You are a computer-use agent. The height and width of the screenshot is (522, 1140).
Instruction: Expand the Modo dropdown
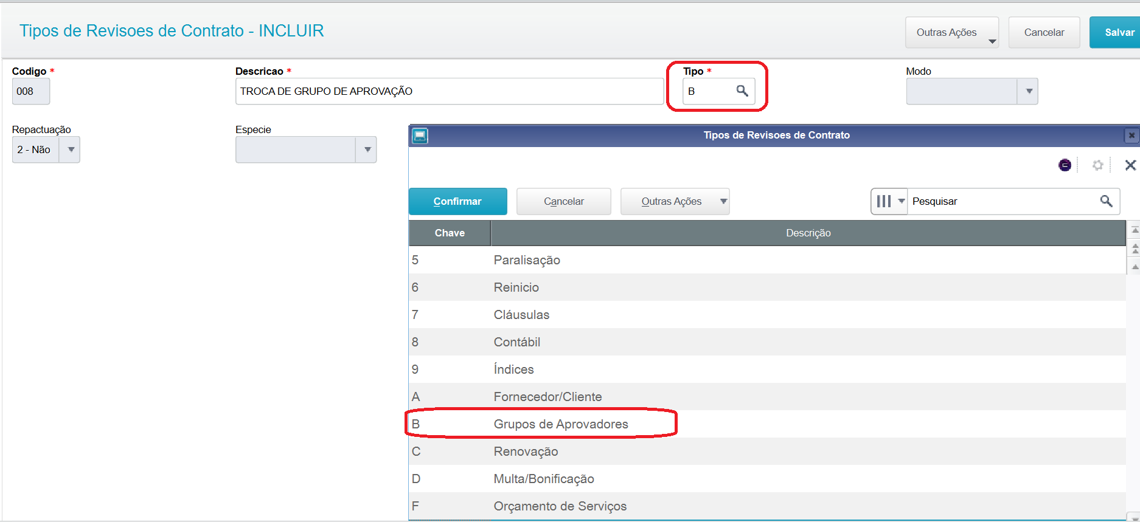point(1028,91)
